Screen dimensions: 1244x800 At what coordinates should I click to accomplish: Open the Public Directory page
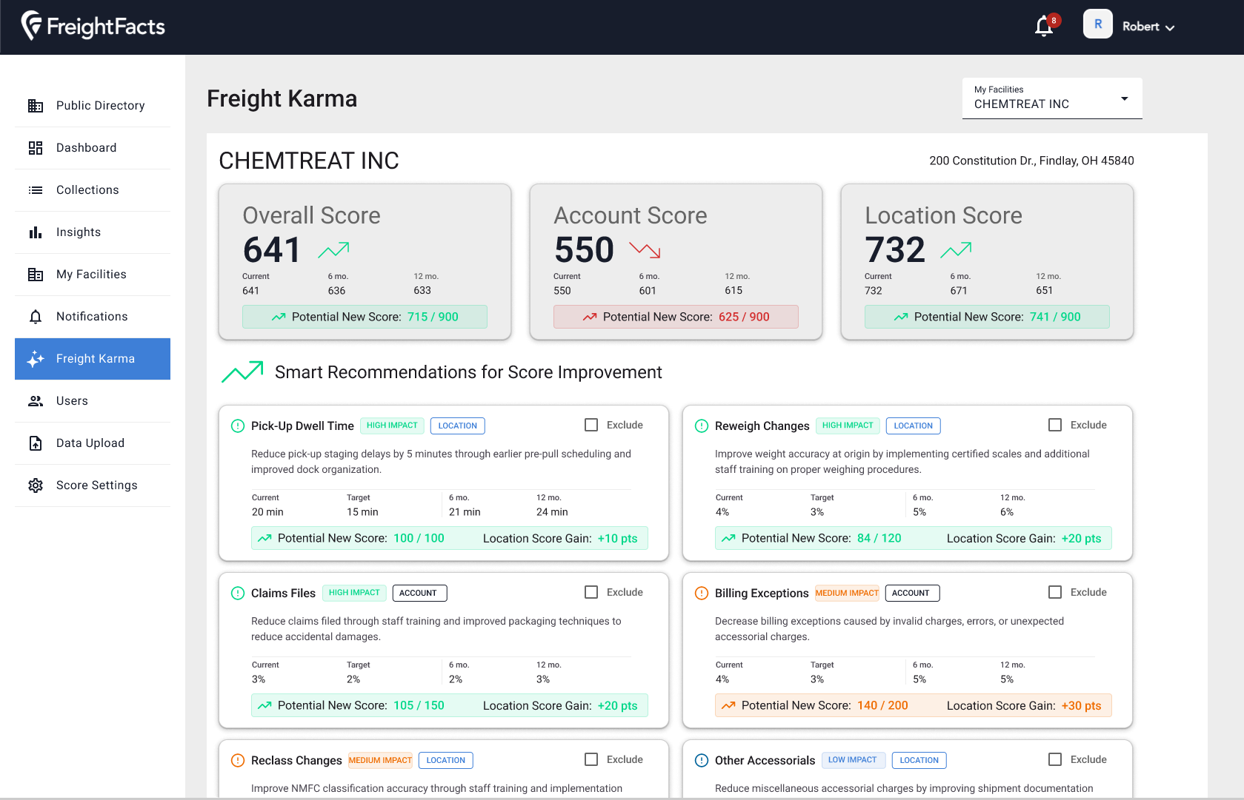click(100, 105)
